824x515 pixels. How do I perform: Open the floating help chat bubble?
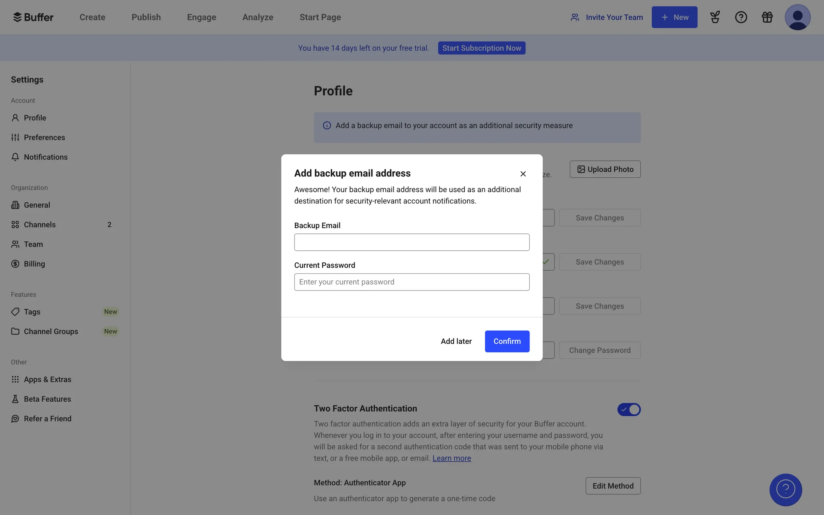785,489
